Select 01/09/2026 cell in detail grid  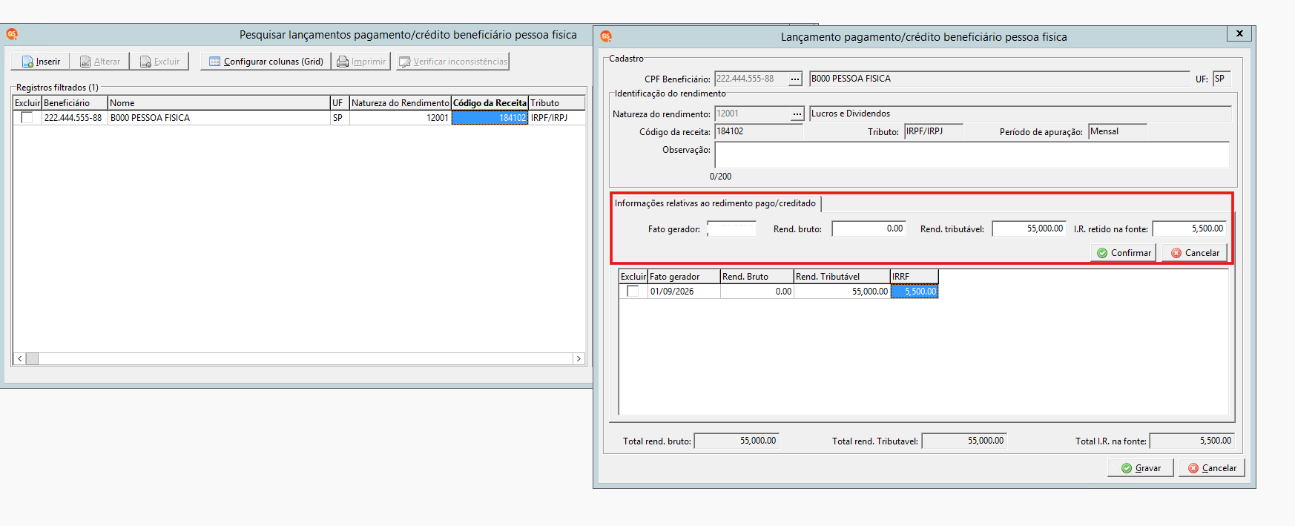point(684,292)
